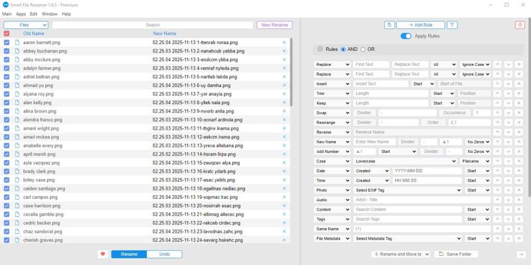This screenshot has width=531, height=265.
Task: Toggle the Apply Rules switch
Action: [x=406, y=36]
